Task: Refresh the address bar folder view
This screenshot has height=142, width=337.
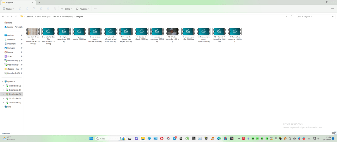Action: tap(292, 16)
